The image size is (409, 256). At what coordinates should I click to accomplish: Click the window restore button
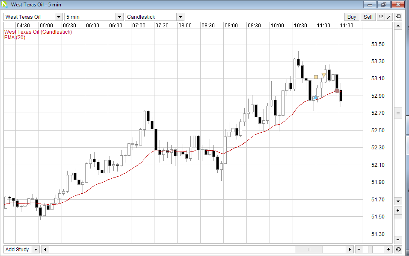click(383, 4)
